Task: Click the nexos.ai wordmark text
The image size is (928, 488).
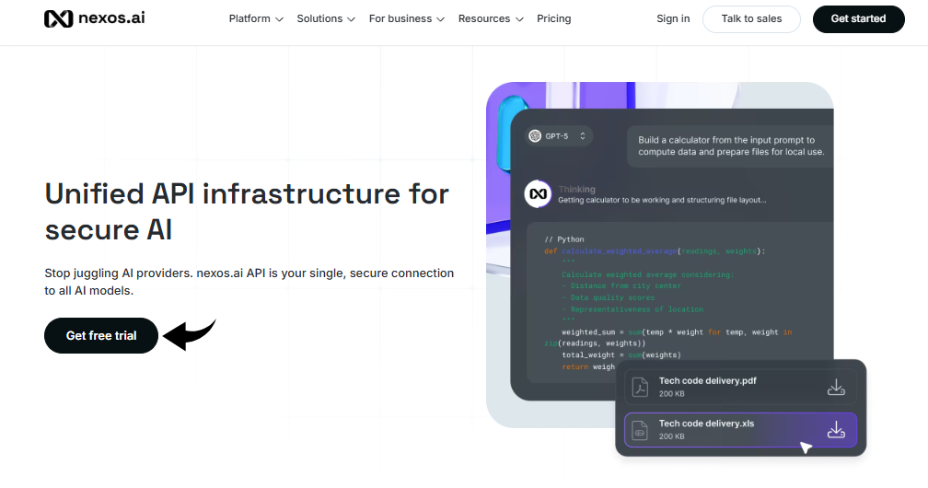Action: click(x=111, y=17)
